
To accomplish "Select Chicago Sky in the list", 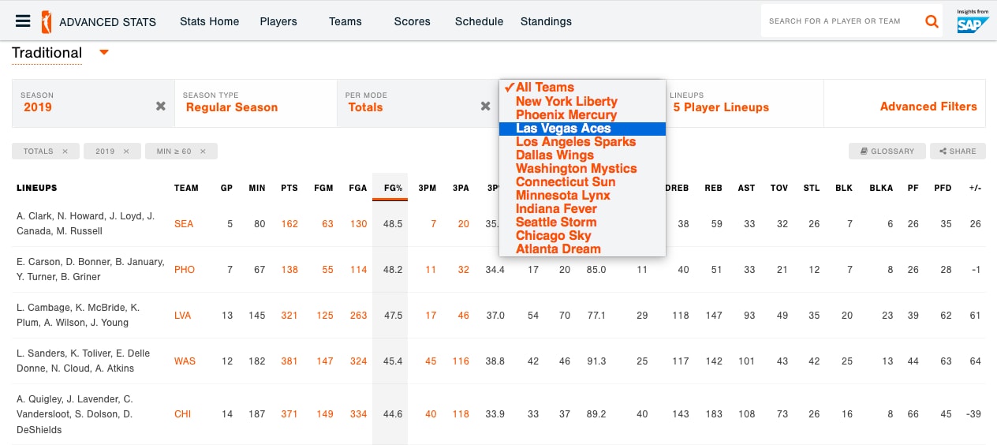I will pos(582,235).
